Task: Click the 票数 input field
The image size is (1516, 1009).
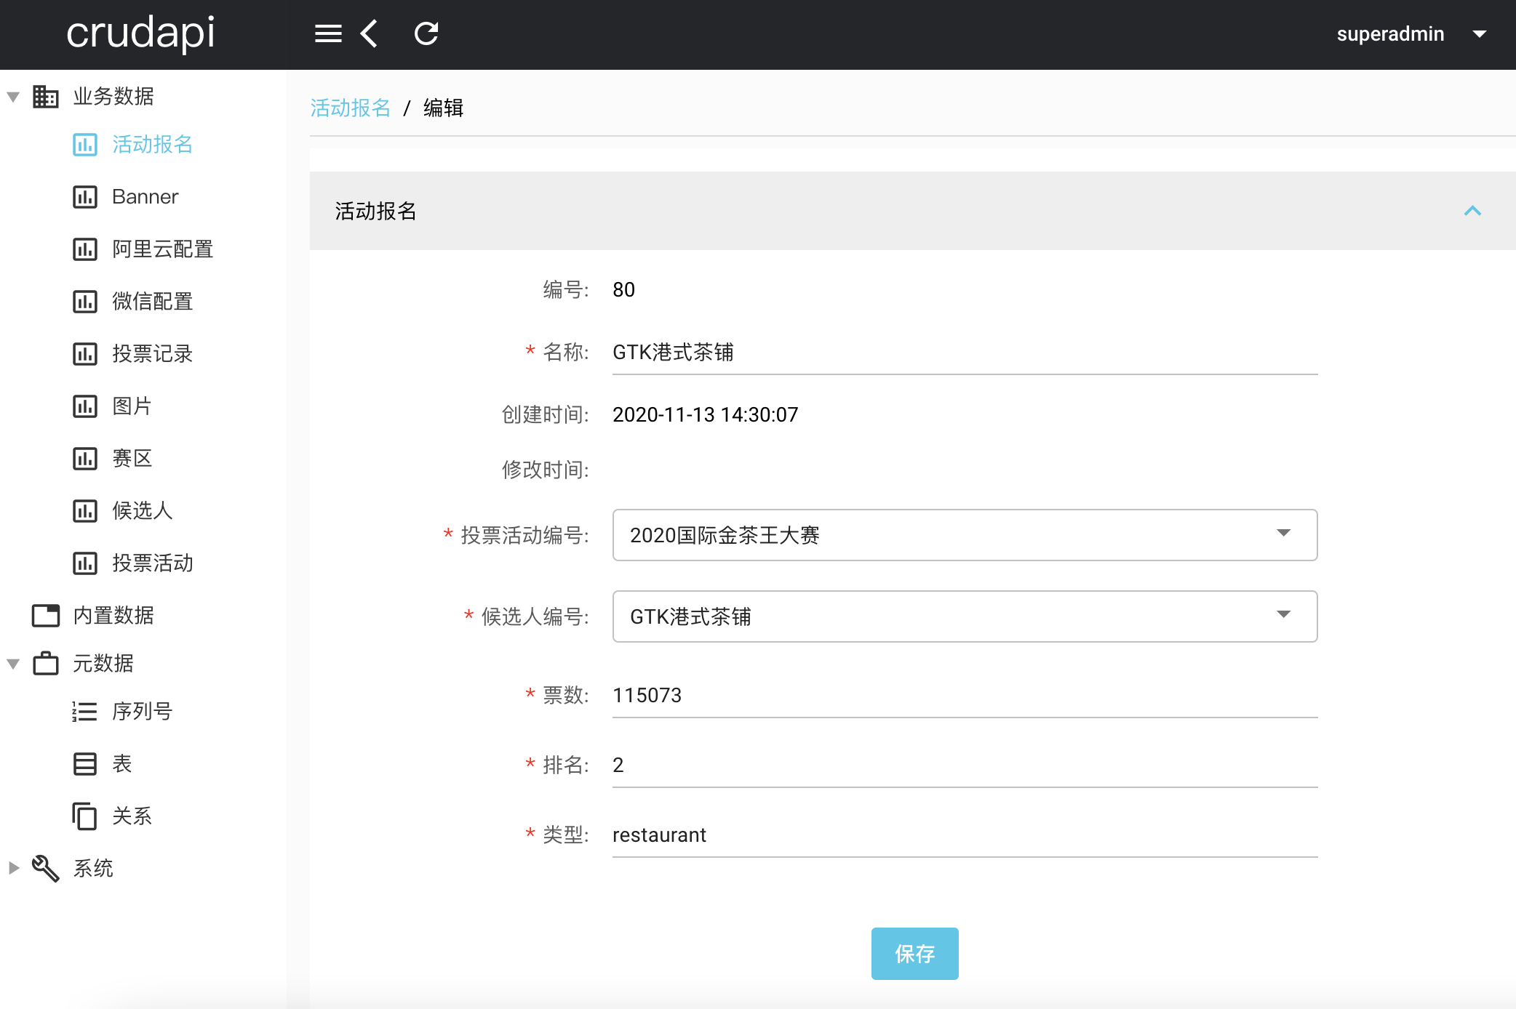Action: click(965, 696)
